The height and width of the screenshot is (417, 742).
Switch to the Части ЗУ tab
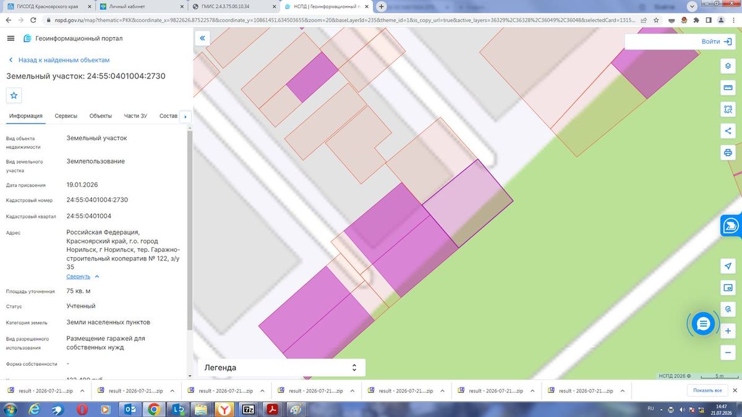point(135,116)
